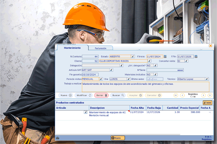This screenshot has width=217, height=144.
Task: Open the Periodo visitas MENSUAL dropdown
Action: pyautogui.click(x=101, y=79)
